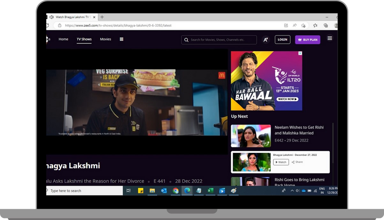384x220 pixels.
Task: Open the browser Favorites list
Action: [x=315, y=26]
